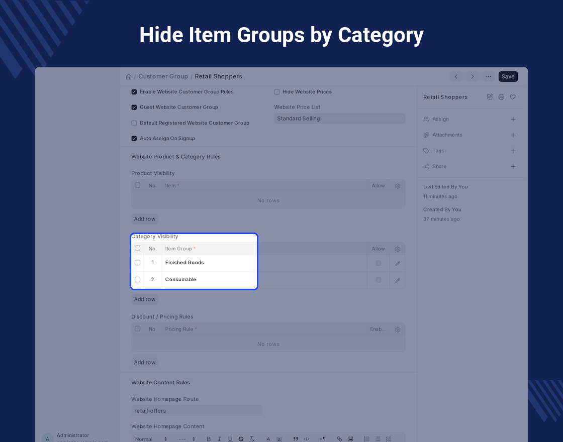Open Tags section in sidebar
Screen dimensions: 563x442
[x=438, y=151]
